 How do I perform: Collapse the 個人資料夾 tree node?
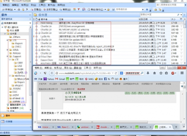2,27
